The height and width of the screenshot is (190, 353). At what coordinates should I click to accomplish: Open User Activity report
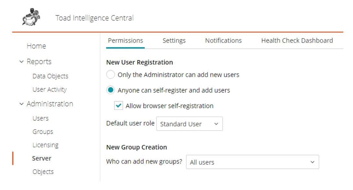tap(49, 90)
